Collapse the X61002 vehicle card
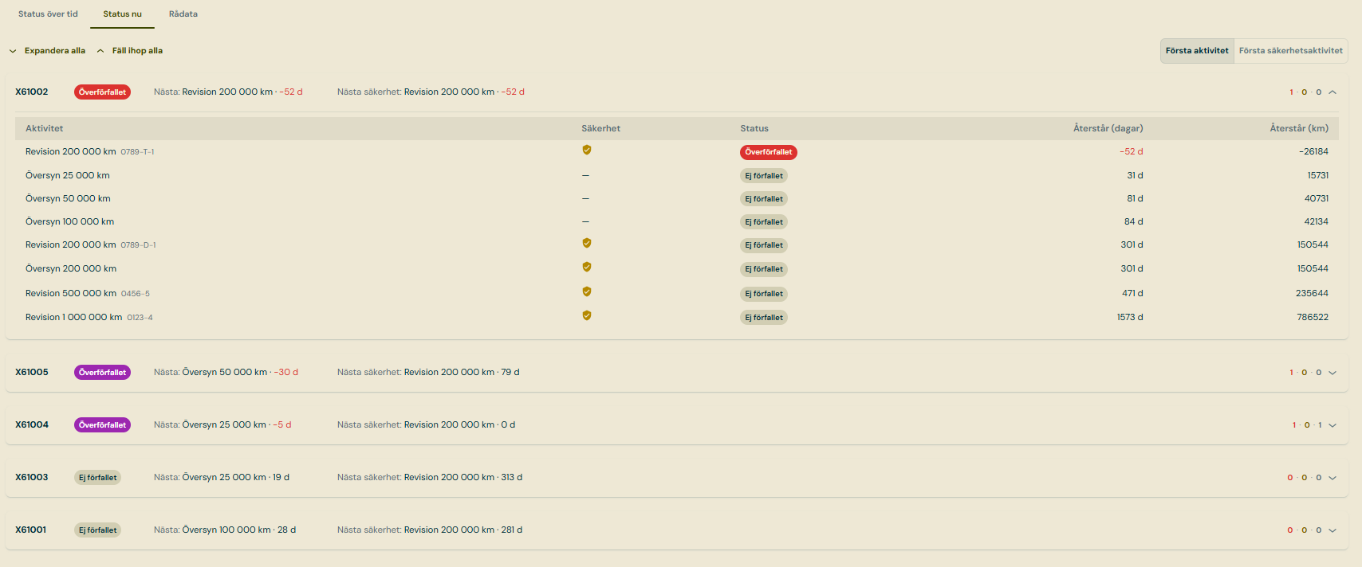The width and height of the screenshot is (1362, 567). tap(1332, 92)
